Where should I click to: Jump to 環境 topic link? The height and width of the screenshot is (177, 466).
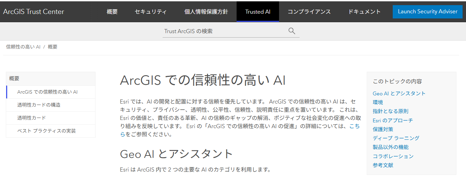(378, 102)
